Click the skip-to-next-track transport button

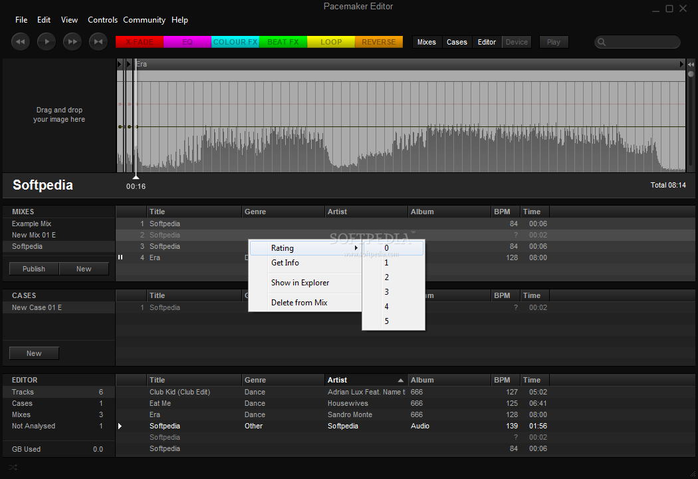(x=98, y=42)
